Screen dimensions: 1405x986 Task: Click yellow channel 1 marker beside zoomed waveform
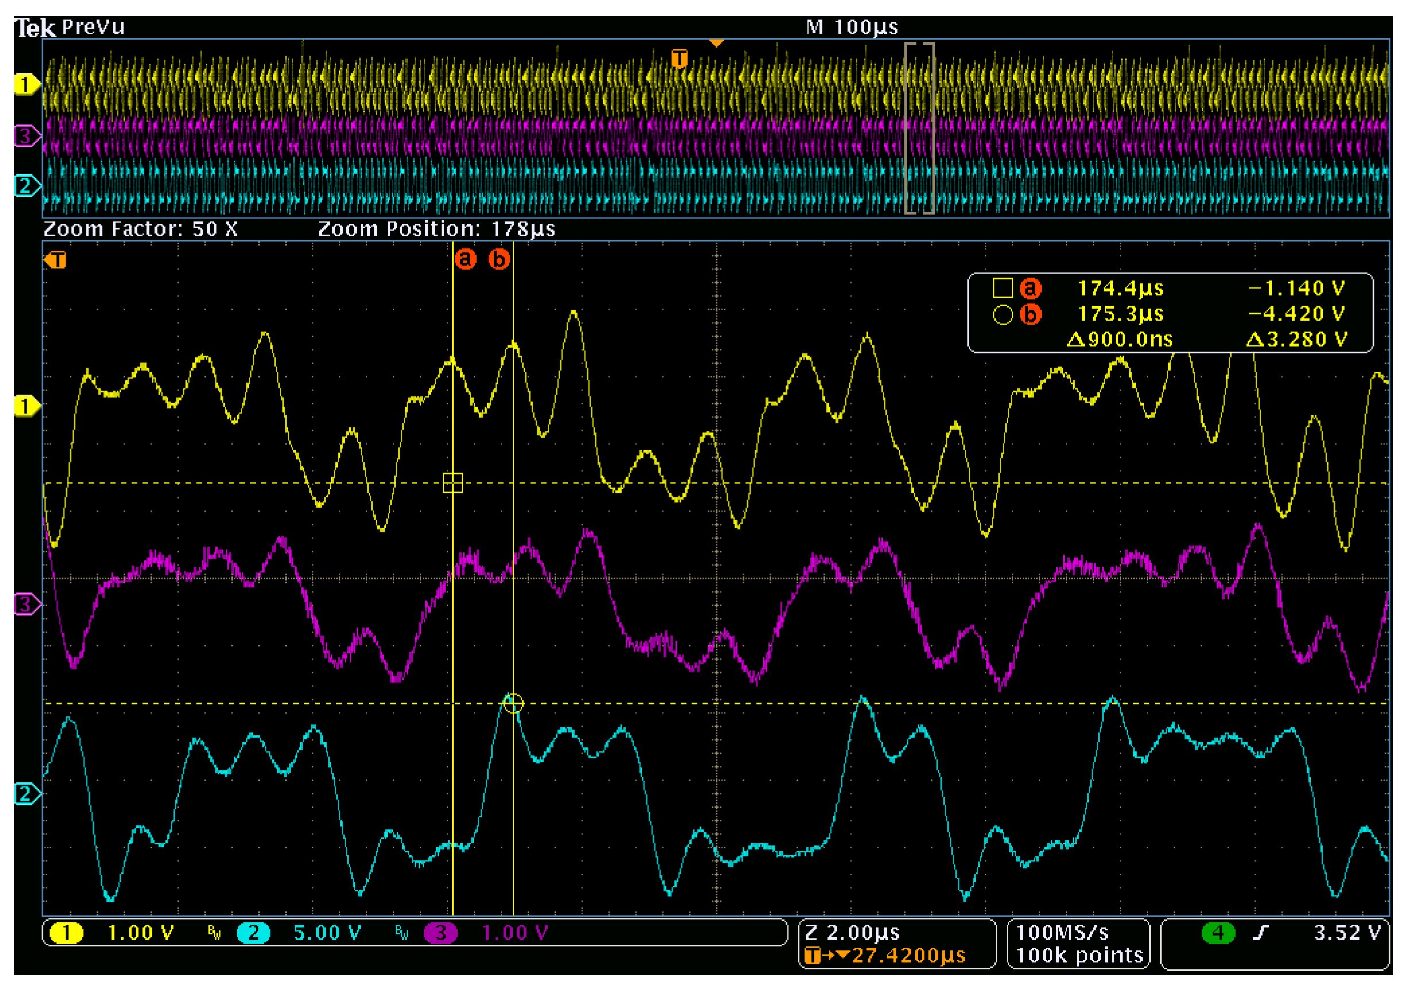coord(26,406)
